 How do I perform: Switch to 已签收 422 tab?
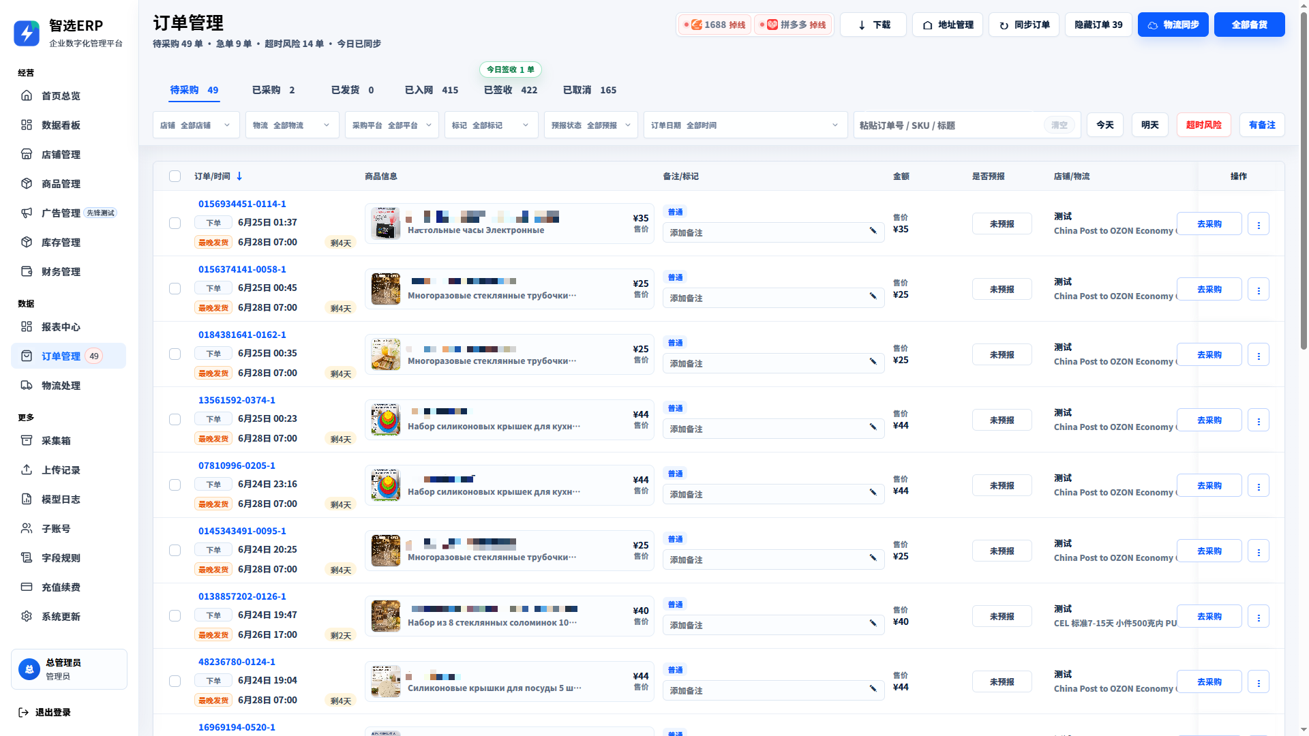[x=511, y=90]
